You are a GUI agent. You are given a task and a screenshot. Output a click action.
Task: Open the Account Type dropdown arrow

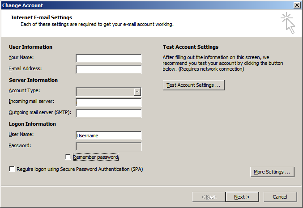tap(137, 92)
